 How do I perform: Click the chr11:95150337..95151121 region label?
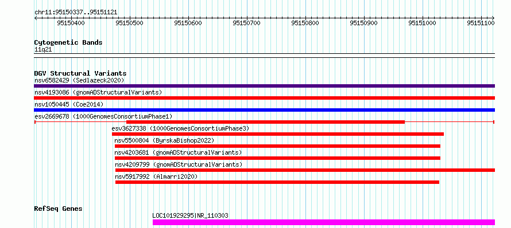(76, 13)
